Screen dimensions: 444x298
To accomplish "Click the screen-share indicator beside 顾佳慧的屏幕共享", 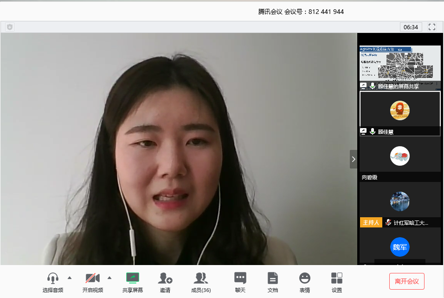I will [363, 85].
